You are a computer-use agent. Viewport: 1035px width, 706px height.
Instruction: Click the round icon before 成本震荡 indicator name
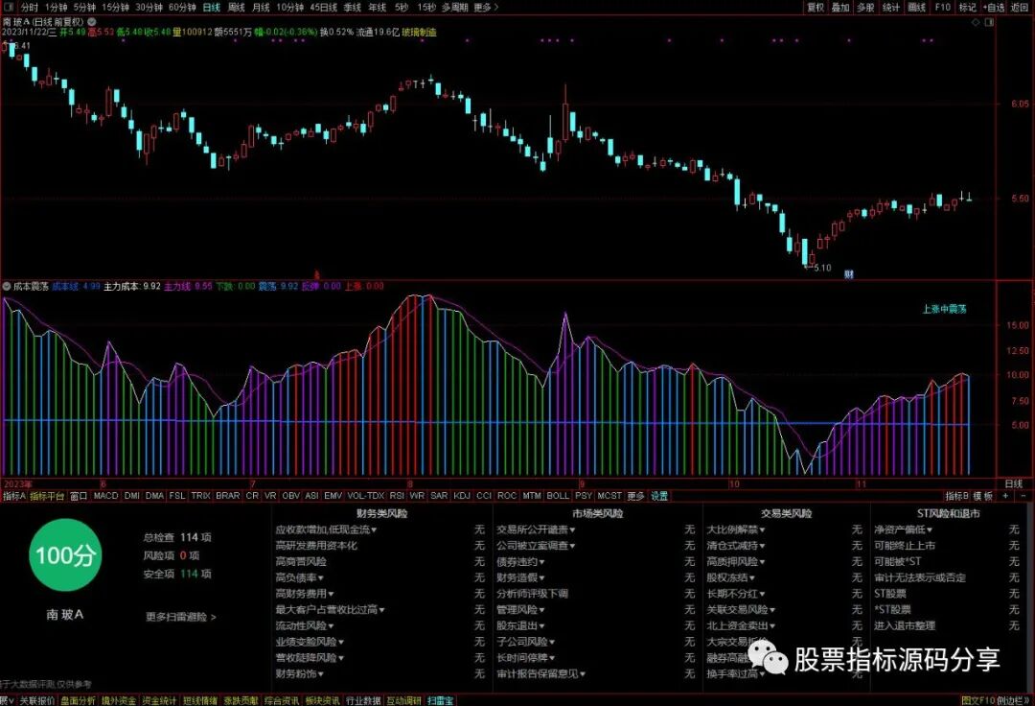(x=7, y=286)
